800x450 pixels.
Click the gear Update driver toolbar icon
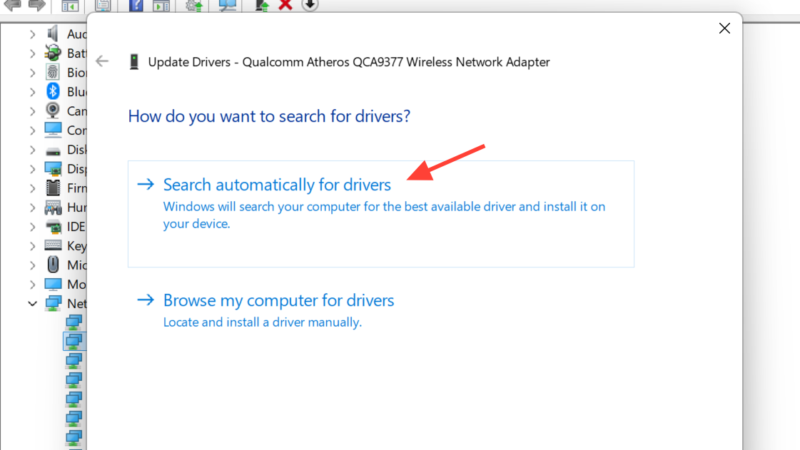pos(194,6)
